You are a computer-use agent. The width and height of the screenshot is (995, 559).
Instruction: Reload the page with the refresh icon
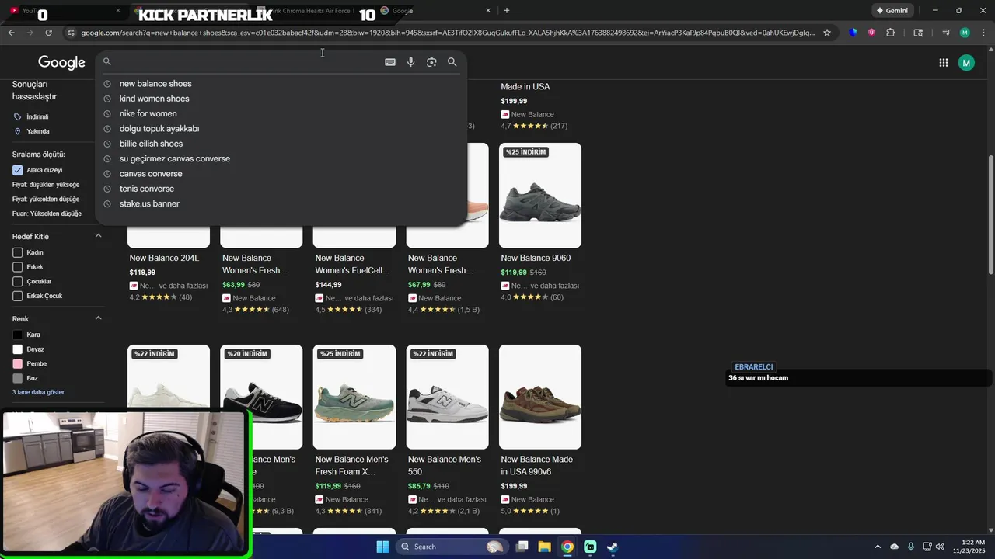click(x=48, y=33)
